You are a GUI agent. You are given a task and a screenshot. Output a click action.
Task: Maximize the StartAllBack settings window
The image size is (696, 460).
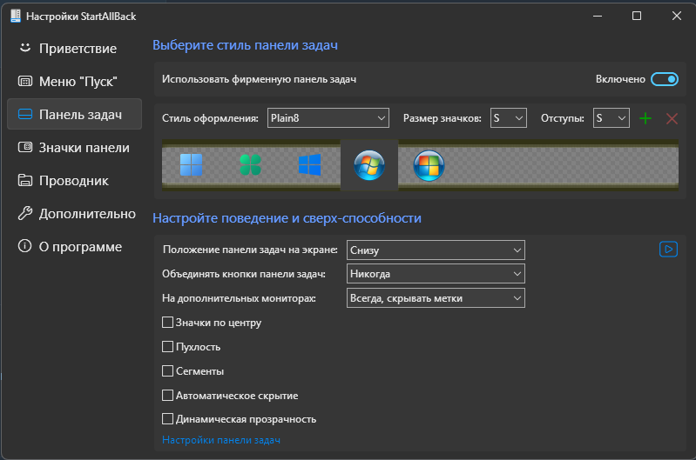click(x=637, y=16)
